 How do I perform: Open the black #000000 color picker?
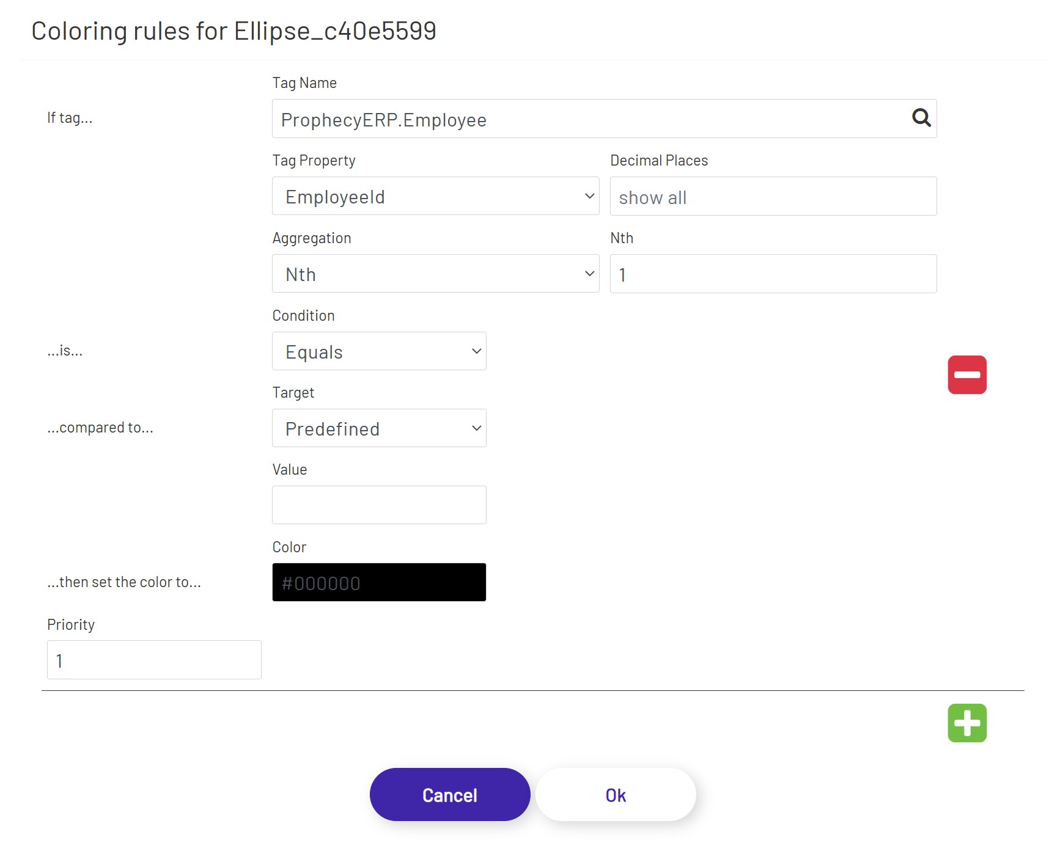point(379,582)
